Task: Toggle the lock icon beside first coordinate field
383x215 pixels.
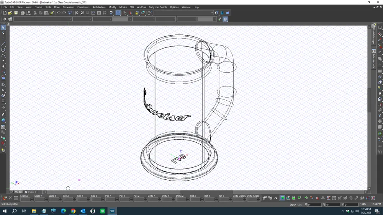Action: pos(306,205)
